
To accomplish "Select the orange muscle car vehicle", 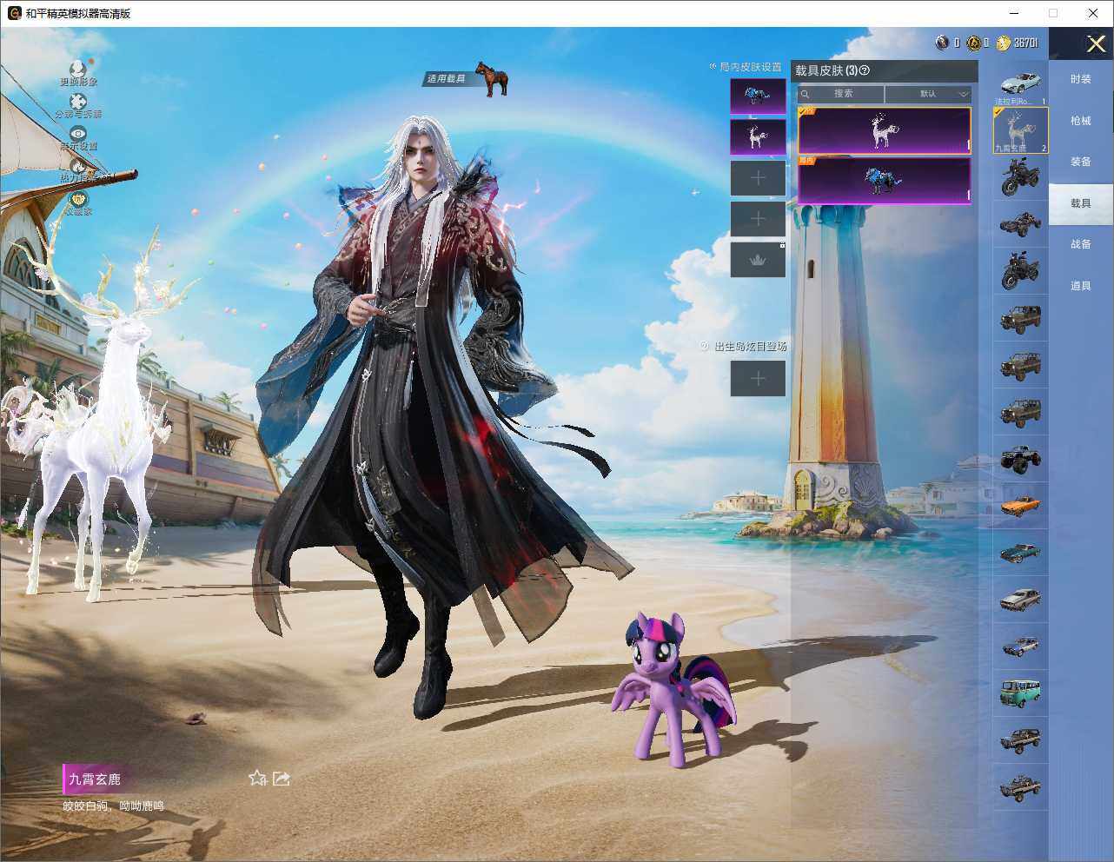I will pyautogui.click(x=1021, y=506).
